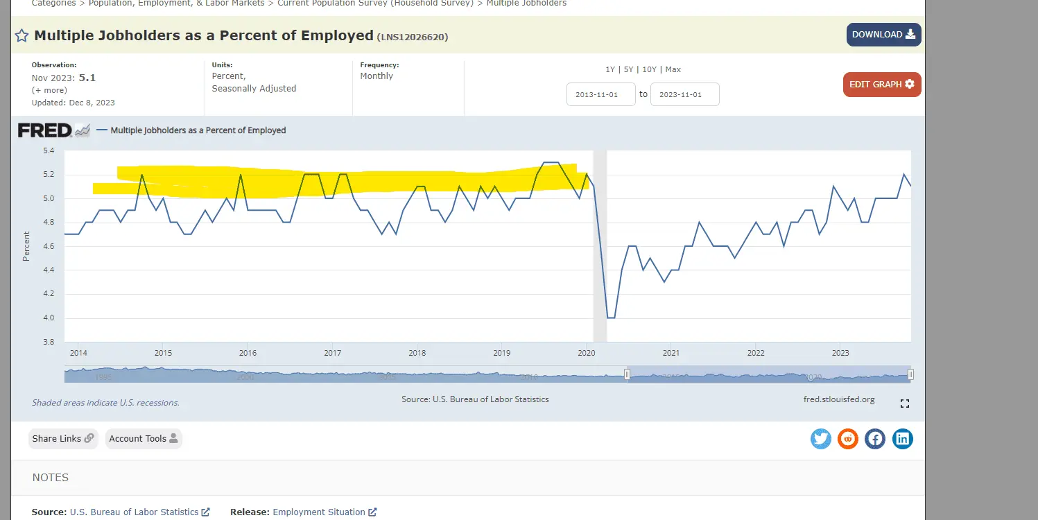Switch to 10Y date range
Viewport: 1038px width, 520px height.
tap(649, 69)
